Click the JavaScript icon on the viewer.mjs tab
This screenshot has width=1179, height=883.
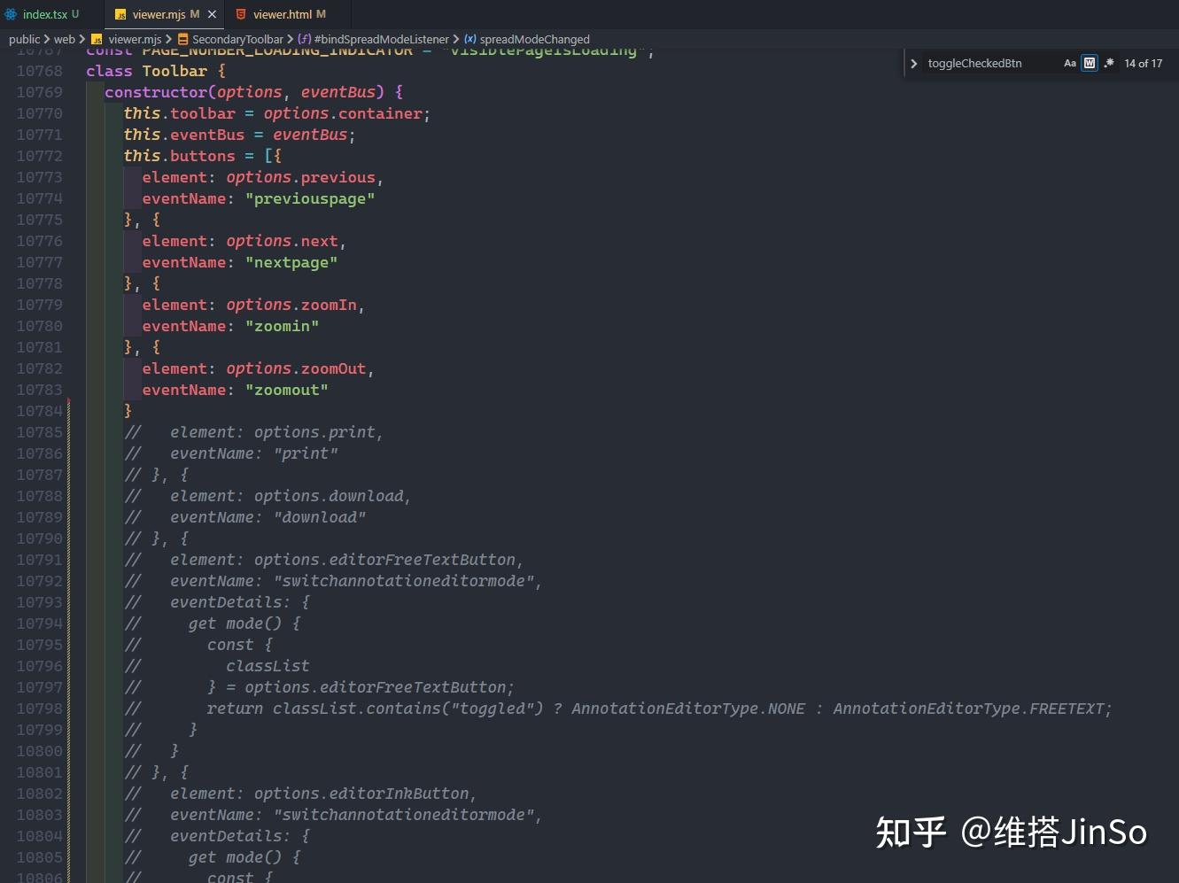click(121, 14)
